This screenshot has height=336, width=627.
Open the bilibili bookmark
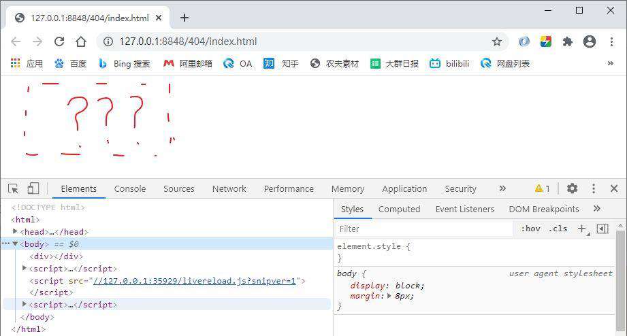click(x=449, y=63)
